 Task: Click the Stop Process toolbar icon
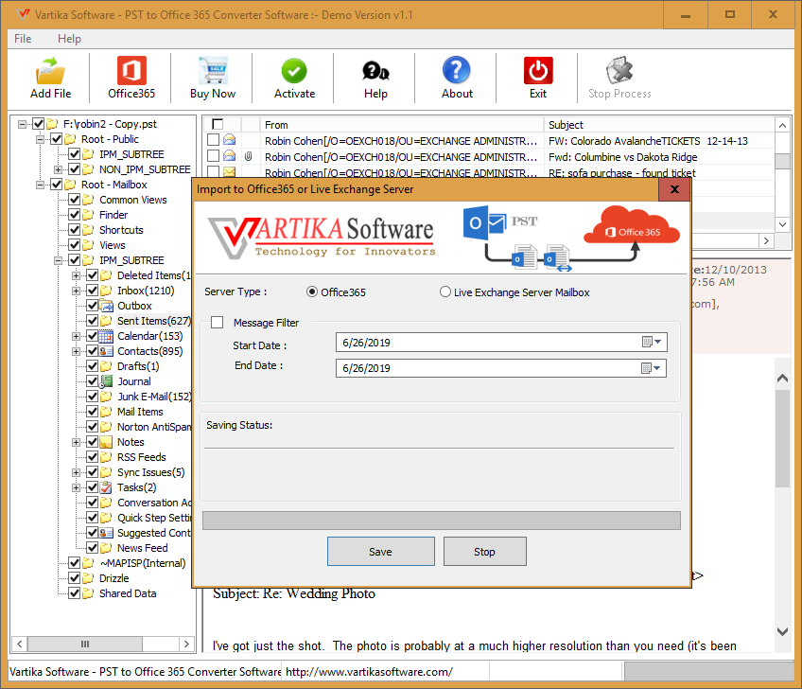(x=619, y=70)
